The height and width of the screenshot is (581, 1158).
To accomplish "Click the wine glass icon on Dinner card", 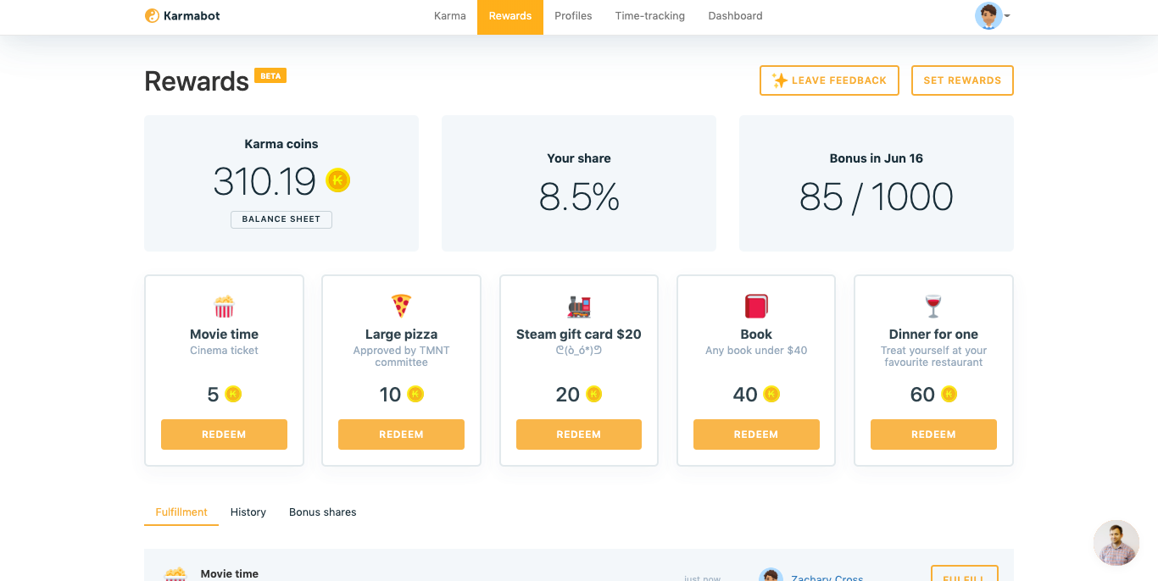I will [933, 306].
